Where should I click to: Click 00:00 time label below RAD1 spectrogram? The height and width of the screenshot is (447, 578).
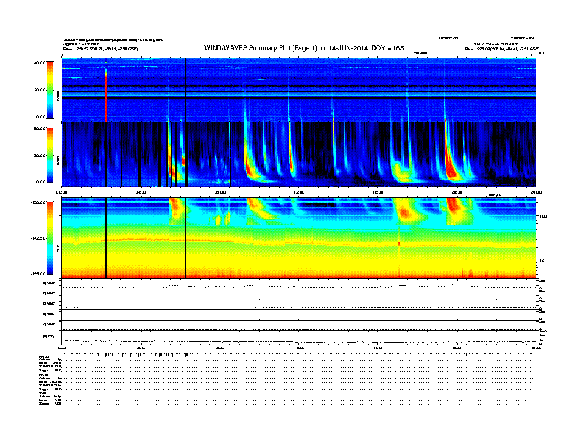pyautogui.click(x=62, y=192)
